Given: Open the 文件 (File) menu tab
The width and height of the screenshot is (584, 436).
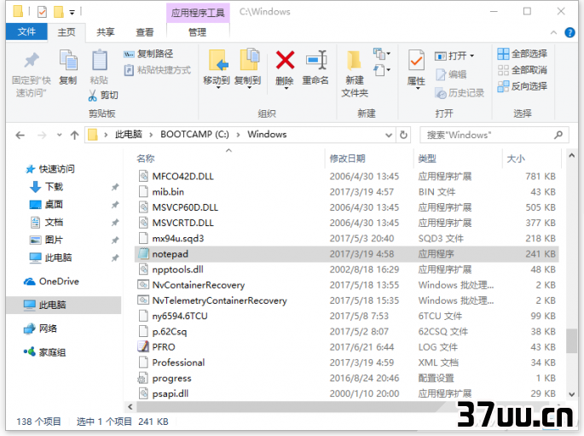Looking at the screenshot, I should [x=26, y=32].
